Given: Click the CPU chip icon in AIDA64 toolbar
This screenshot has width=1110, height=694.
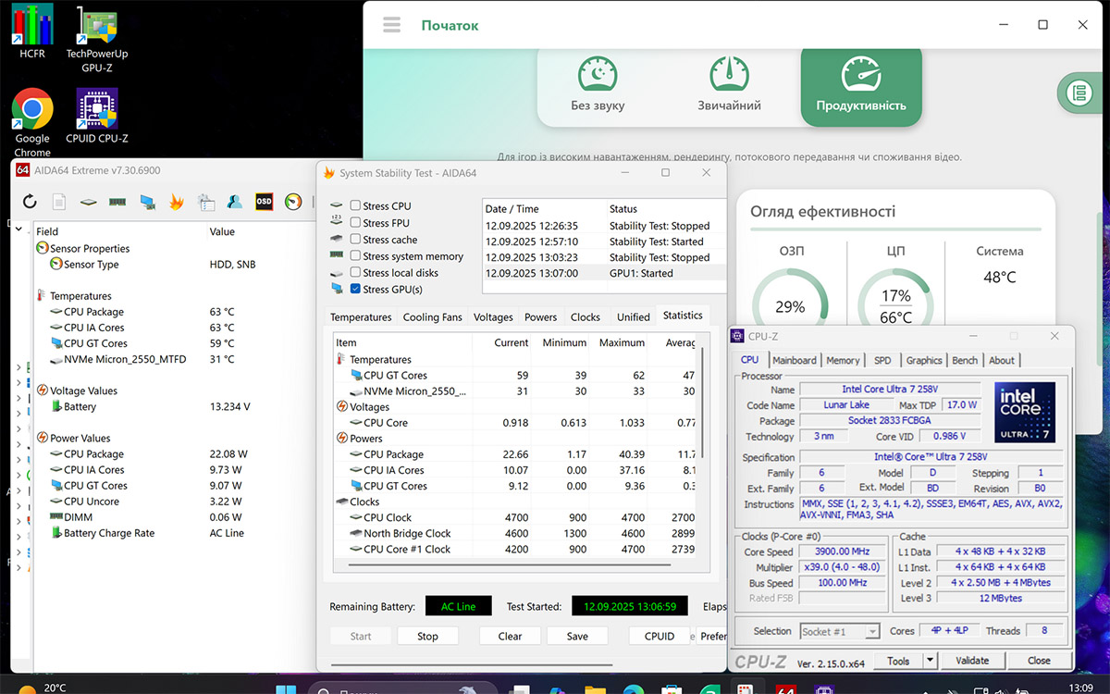Looking at the screenshot, I should tap(88, 201).
